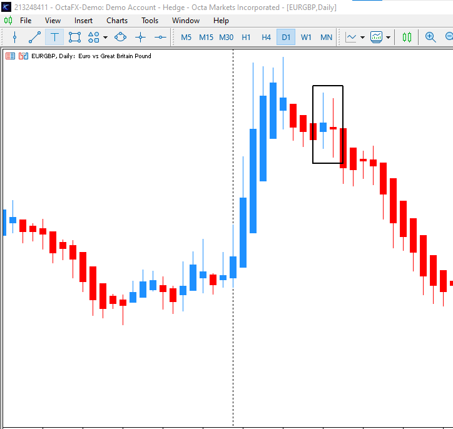Open the Charts menu

point(117,21)
